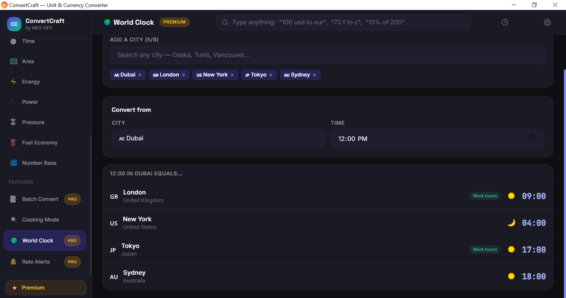Image resolution: width=566 pixels, height=298 pixels.
Task: Open settings gear icon
Action: 547,22
